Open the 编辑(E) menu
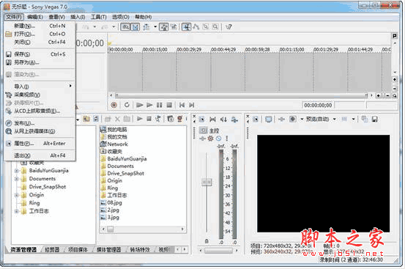Screen dimensions: 405x269 [x=35, y=17]
